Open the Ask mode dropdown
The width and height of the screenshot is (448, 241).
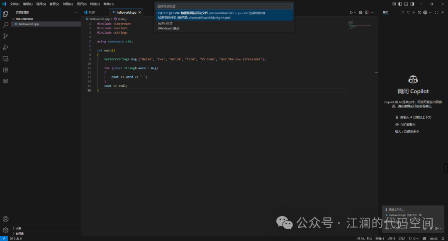[388, 229]
